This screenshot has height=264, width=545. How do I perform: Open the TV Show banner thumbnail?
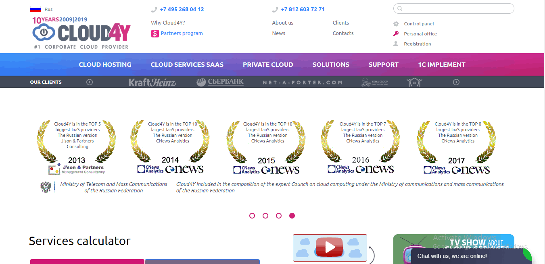(x=454, y=249)
